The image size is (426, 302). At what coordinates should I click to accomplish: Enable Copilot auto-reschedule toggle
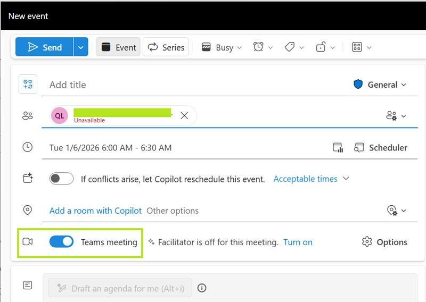(x=61, y=179)
